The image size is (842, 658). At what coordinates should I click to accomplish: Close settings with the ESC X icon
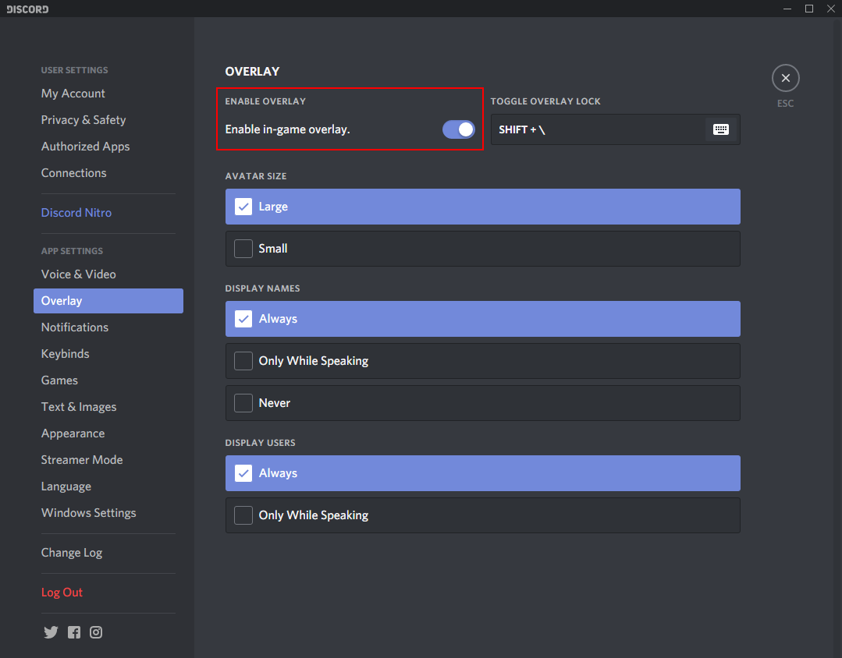(785, 78)
